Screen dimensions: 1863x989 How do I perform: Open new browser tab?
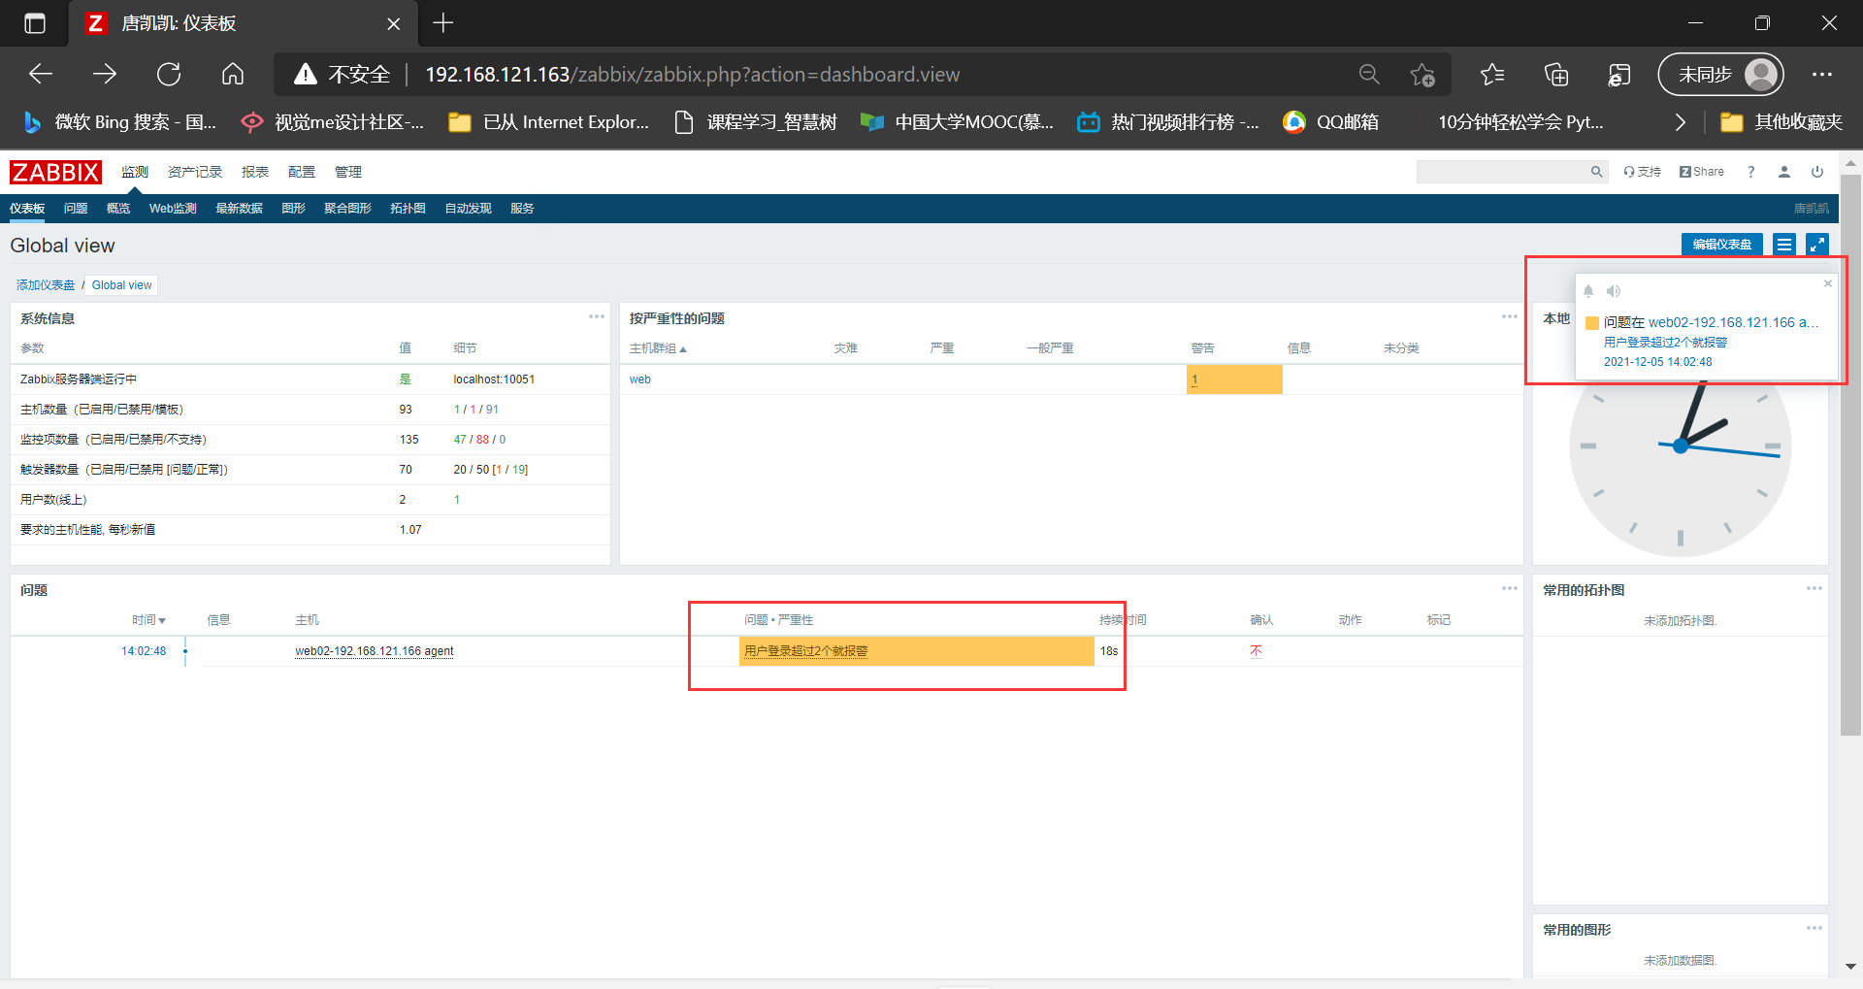click(443, 23)
